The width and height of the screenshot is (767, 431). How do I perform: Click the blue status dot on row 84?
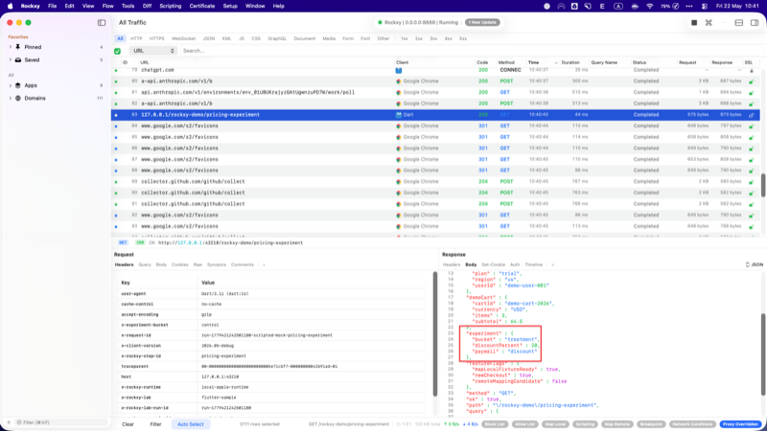[x=116, y=126]
